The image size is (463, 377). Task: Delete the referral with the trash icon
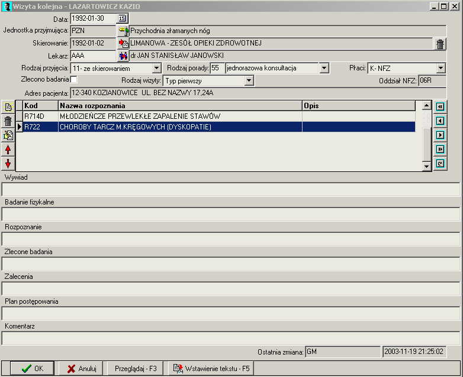click(440, 44)
